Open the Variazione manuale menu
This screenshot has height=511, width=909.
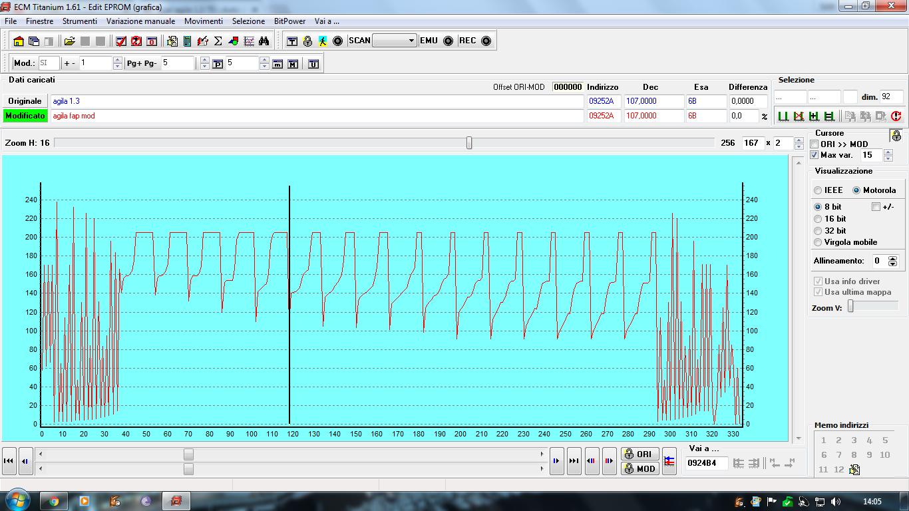[x=141, y=21]
